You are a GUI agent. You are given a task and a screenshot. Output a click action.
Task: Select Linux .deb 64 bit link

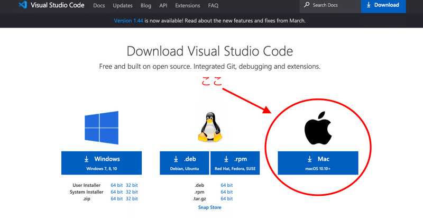[227, 185]
